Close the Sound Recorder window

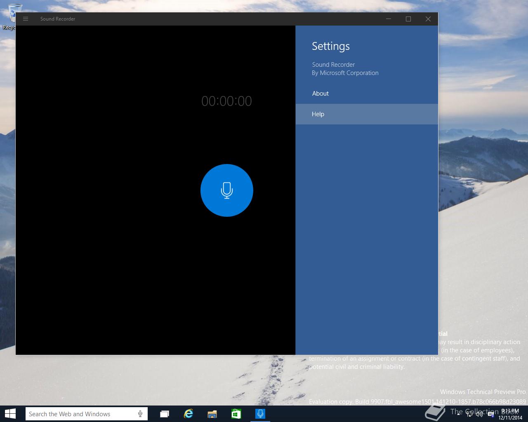coord(428,19)
